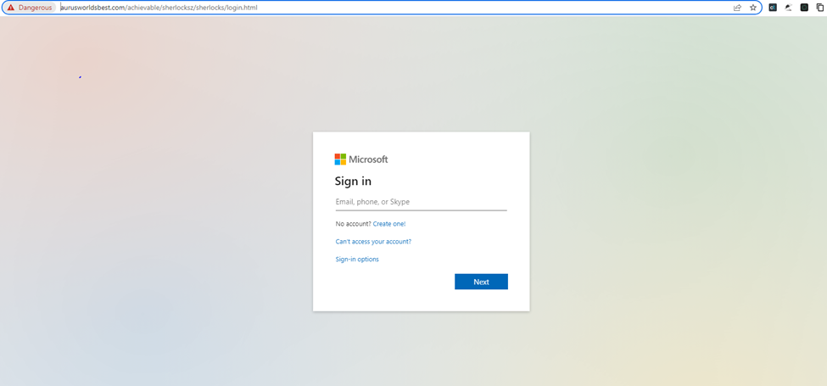Click the overlapping pages icon at toolbar end
This screenshot has height=386, width=827.
point(820,8)
